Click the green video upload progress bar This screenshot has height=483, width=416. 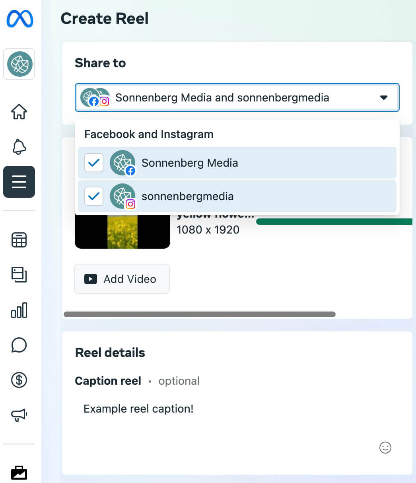(x=334, y=222)
